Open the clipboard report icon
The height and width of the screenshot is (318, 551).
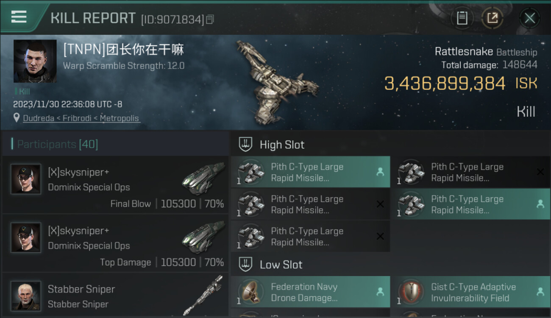[x=462, y=18]
